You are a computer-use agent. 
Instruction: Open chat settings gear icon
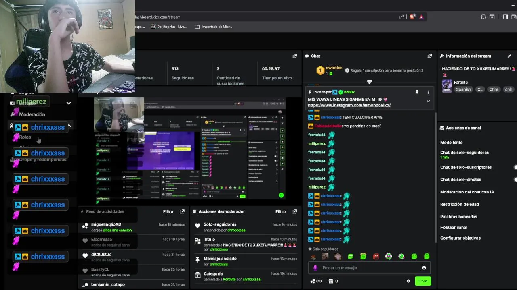click(408, 281)
